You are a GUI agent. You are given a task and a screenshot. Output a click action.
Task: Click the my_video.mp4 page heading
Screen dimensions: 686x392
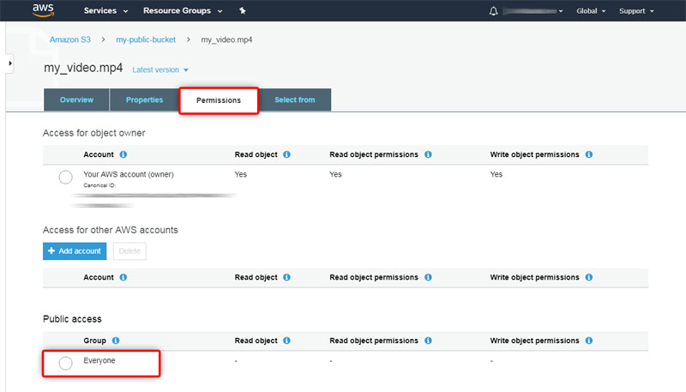(83, 69)
